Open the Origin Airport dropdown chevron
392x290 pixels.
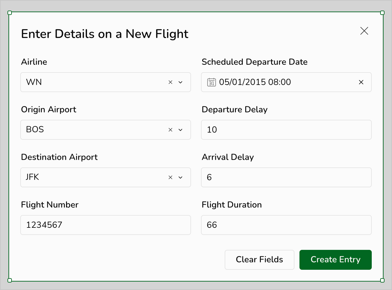coord(180,130)
